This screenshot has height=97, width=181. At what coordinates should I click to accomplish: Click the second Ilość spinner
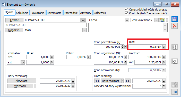[x=52, y=62]
